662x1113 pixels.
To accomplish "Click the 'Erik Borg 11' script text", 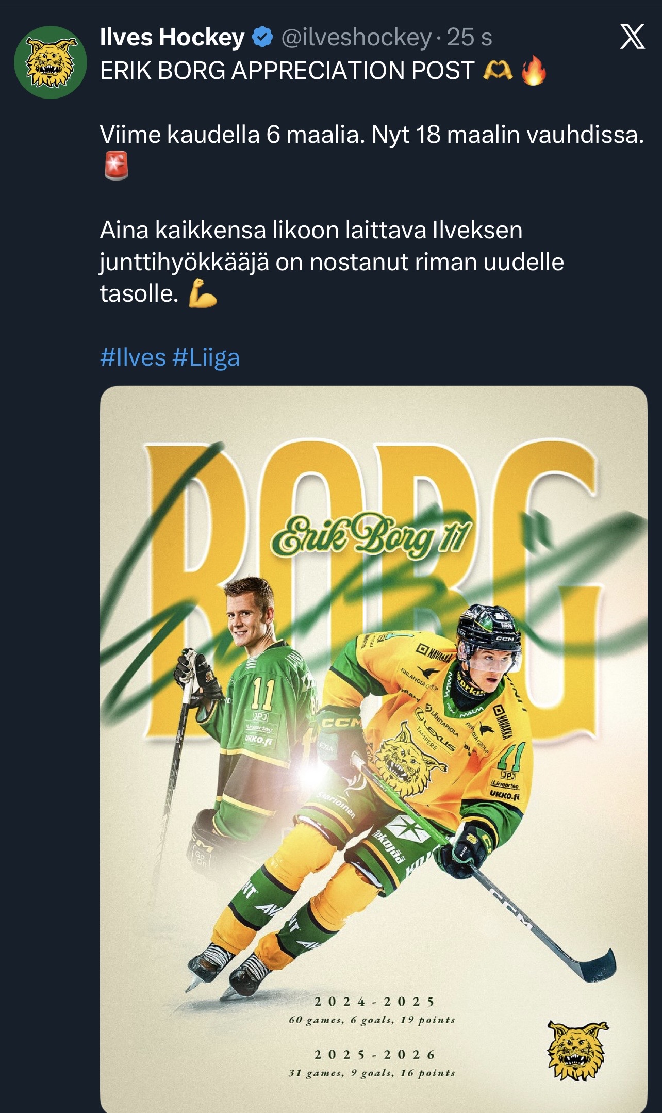I will [371, 536].
